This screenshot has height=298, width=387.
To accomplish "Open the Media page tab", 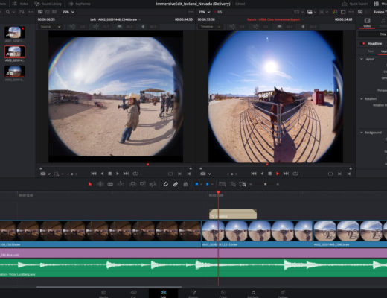I will pos(103,294).
